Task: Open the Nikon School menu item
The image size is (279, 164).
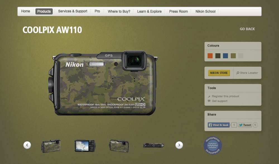Action: tap(205, 11)
